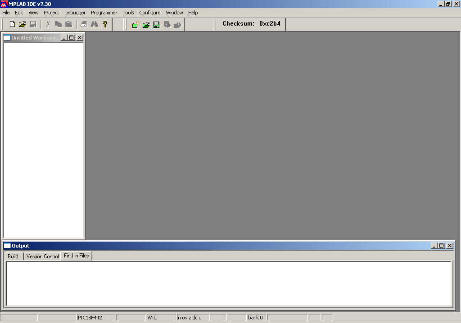Click the Save File floppy icon
This screenshot has width=461, height=323.
[x=33, y=24]
